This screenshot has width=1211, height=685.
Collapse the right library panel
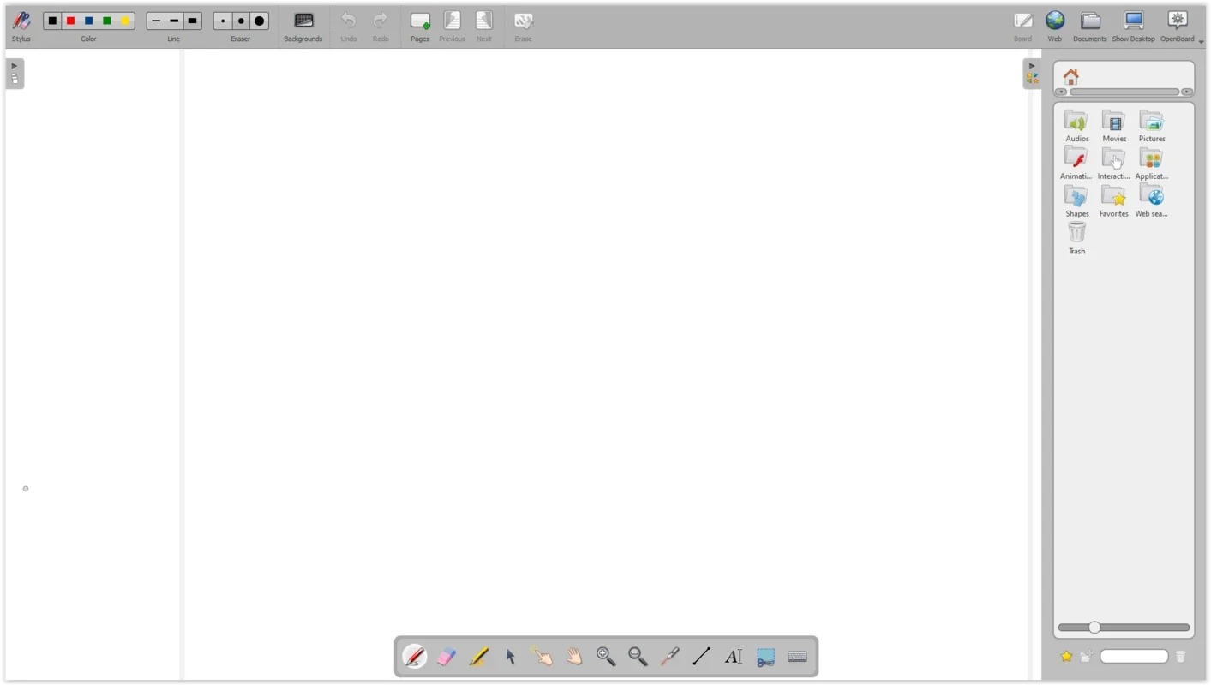pos(1032,64)
